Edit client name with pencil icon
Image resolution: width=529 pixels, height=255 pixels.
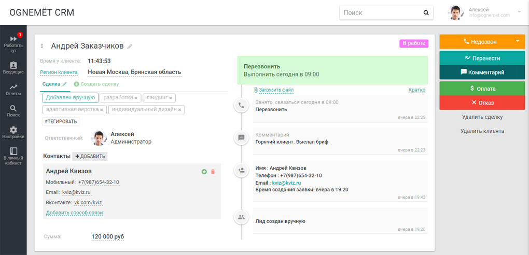(130, 47)
